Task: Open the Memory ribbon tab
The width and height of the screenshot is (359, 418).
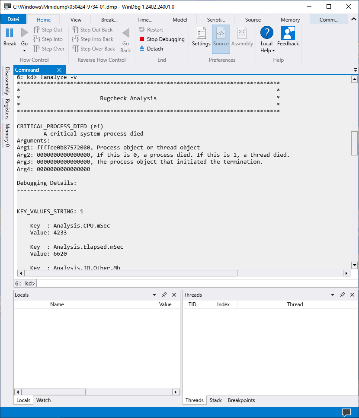Action: point(290,20)
